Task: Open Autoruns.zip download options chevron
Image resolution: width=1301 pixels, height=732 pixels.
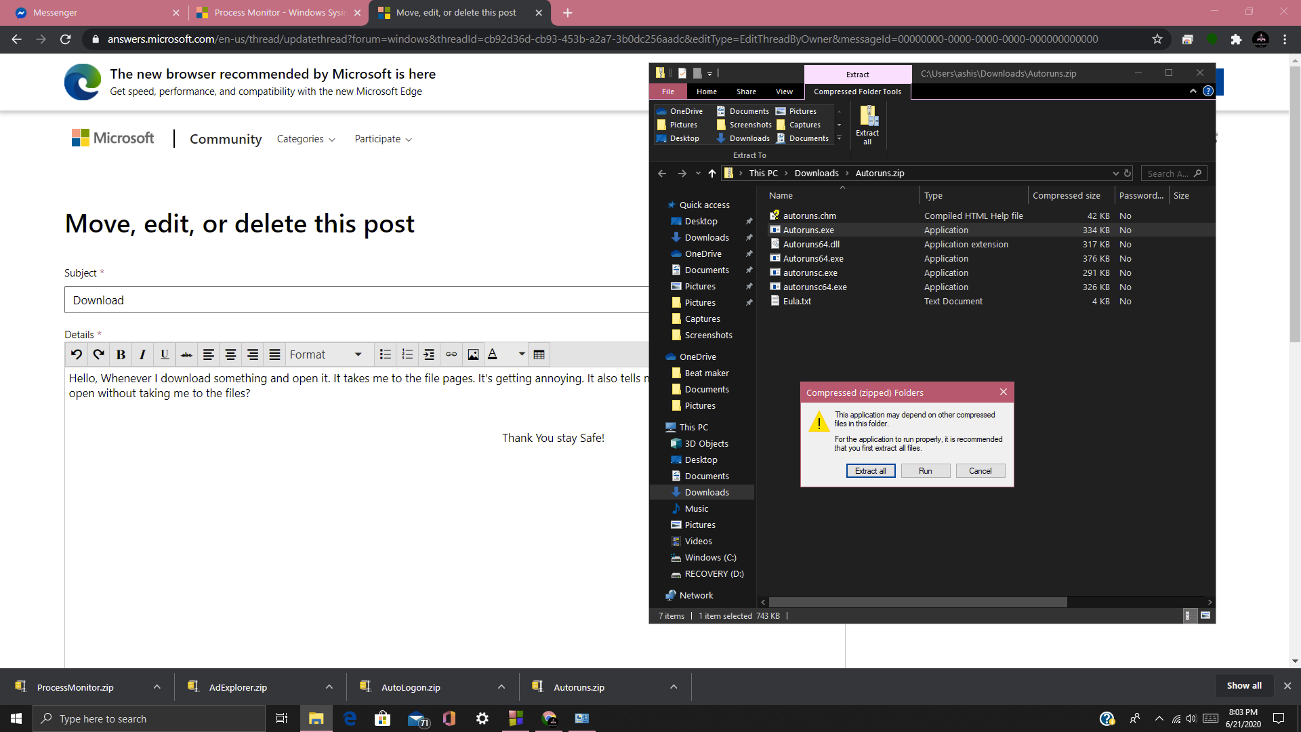Action: pos(674,687)
